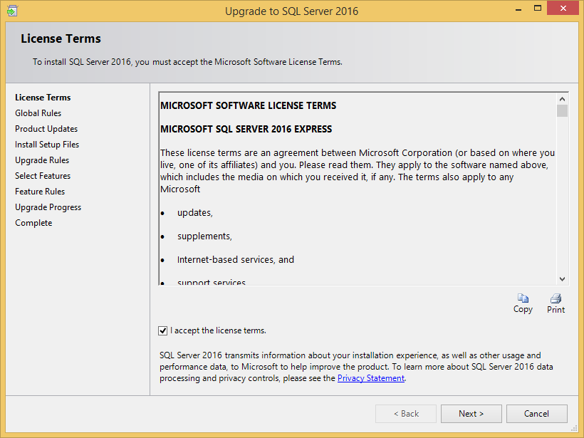Select the Install Setup Files step
Viewport: 584px width, 438px height.
click(47, 145)
